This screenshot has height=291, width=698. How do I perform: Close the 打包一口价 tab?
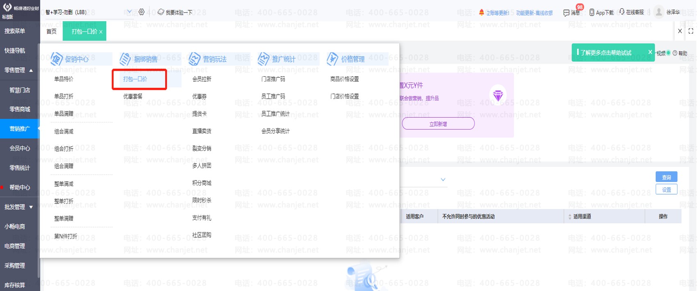[x=101, y=32]
